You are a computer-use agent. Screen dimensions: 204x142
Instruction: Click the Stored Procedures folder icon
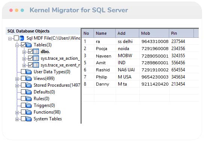29,85
